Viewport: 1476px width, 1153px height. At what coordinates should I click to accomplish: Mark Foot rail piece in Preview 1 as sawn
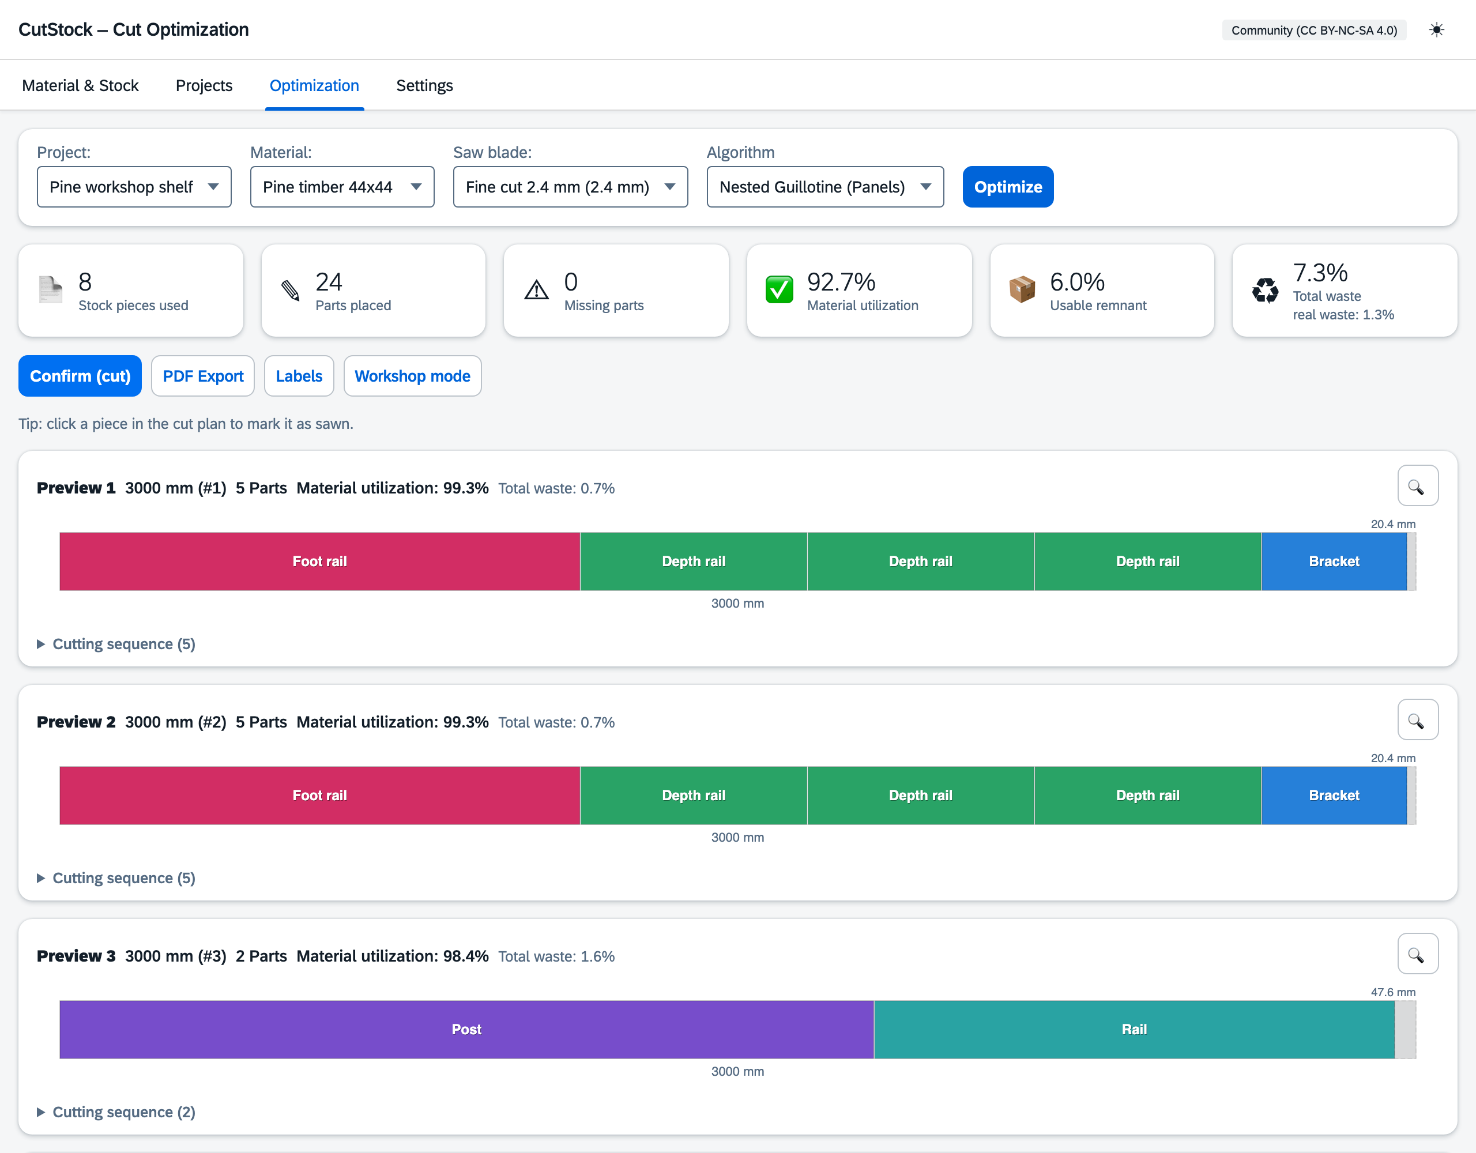click(x=319, y=562)
